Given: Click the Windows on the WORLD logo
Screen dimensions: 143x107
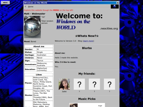Looking at the screenshot, I should [73, 24].
